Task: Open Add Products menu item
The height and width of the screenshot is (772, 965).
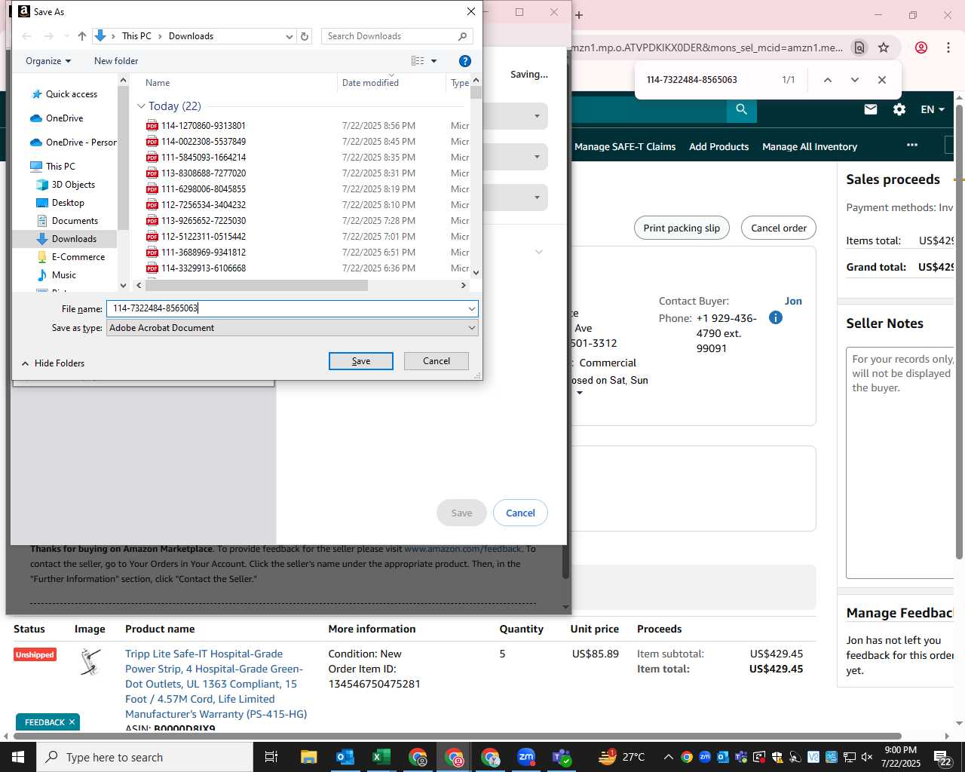Action: (x=718, y=147)
